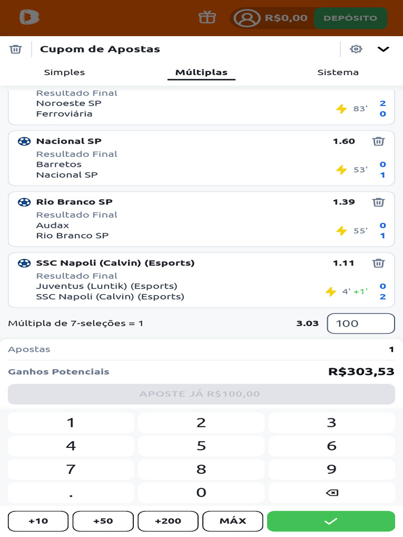Add +50 to the stake
The width and height of the screenshot is (403, 537).
click(103, 521)
